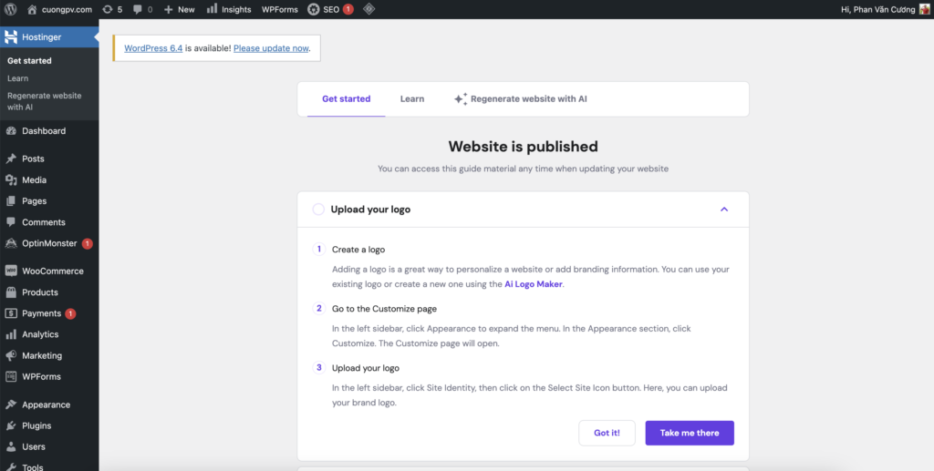934x471 pixels.
Task: Click the sparkle icon beside Regenerate website with AI
Action: pos(461,98)
